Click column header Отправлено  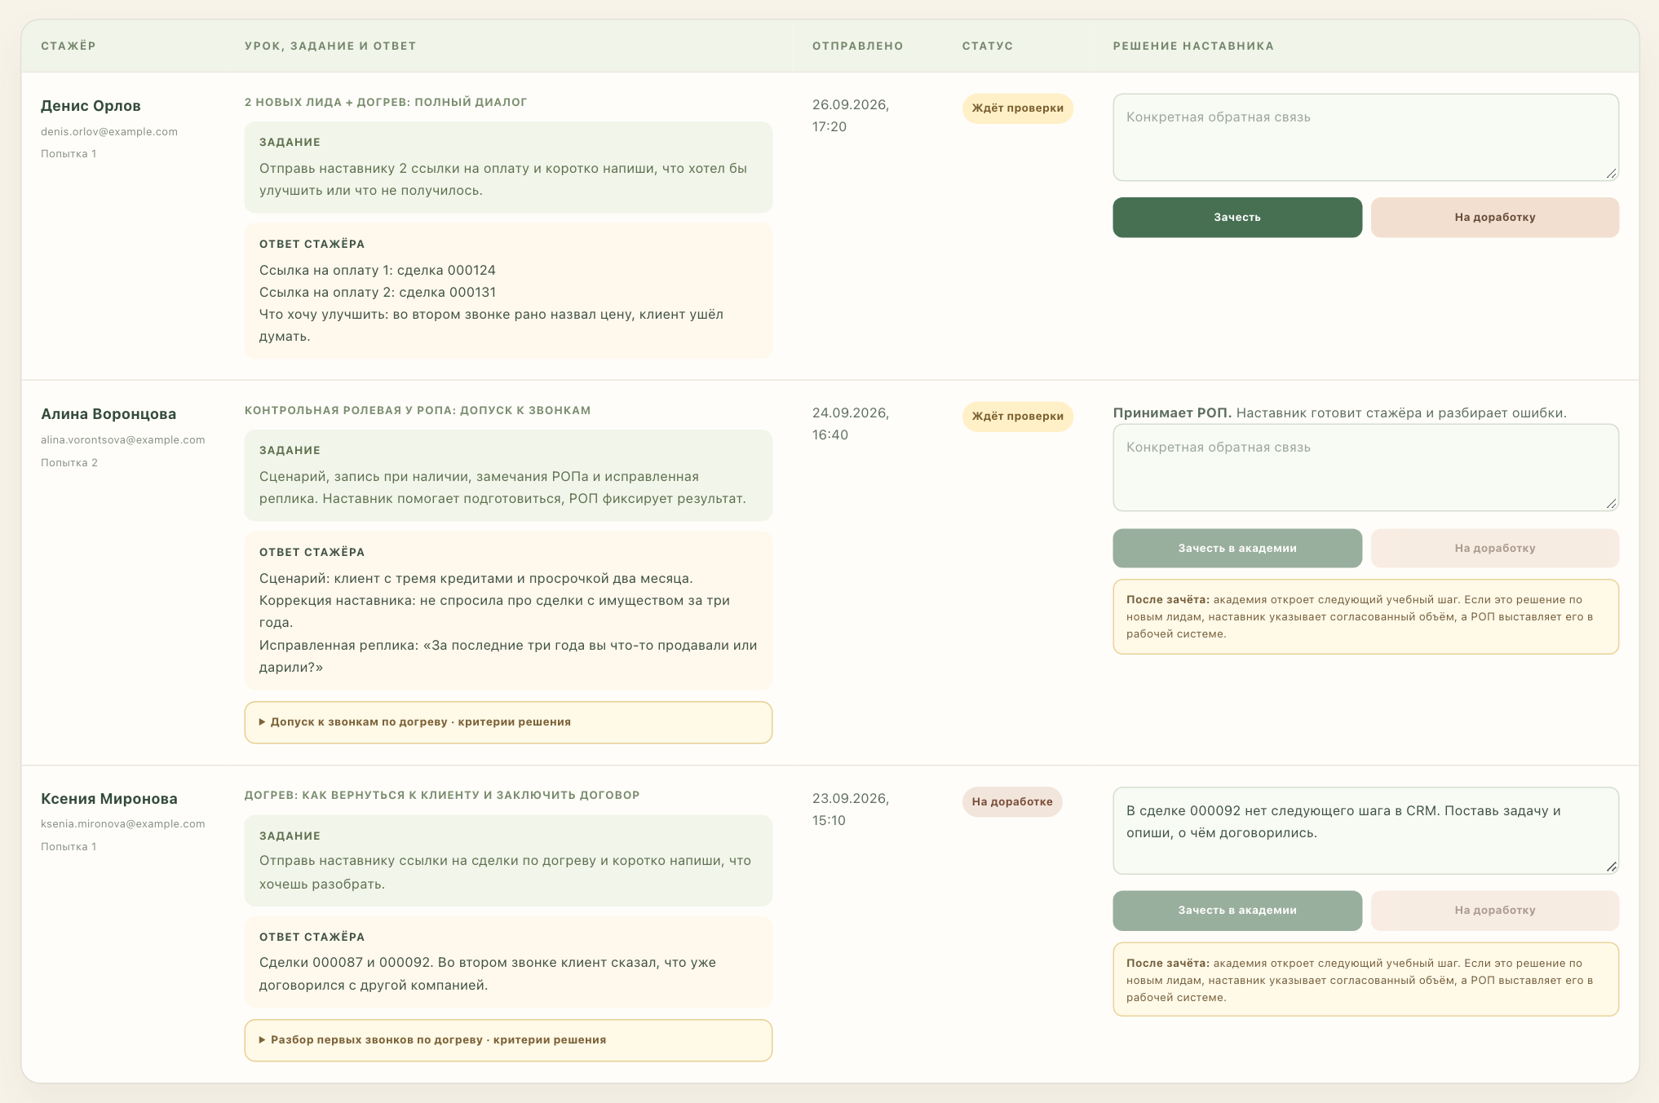click(858, 46)
